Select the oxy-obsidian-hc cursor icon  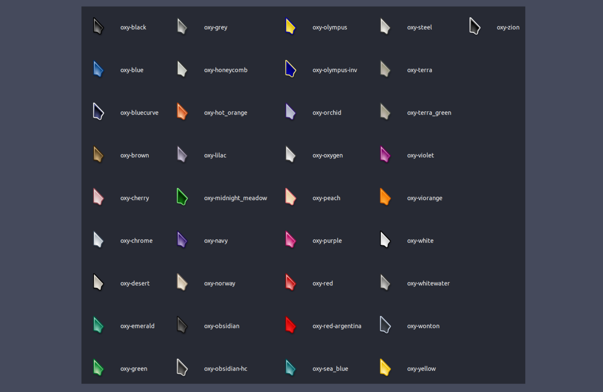(182, 368)
